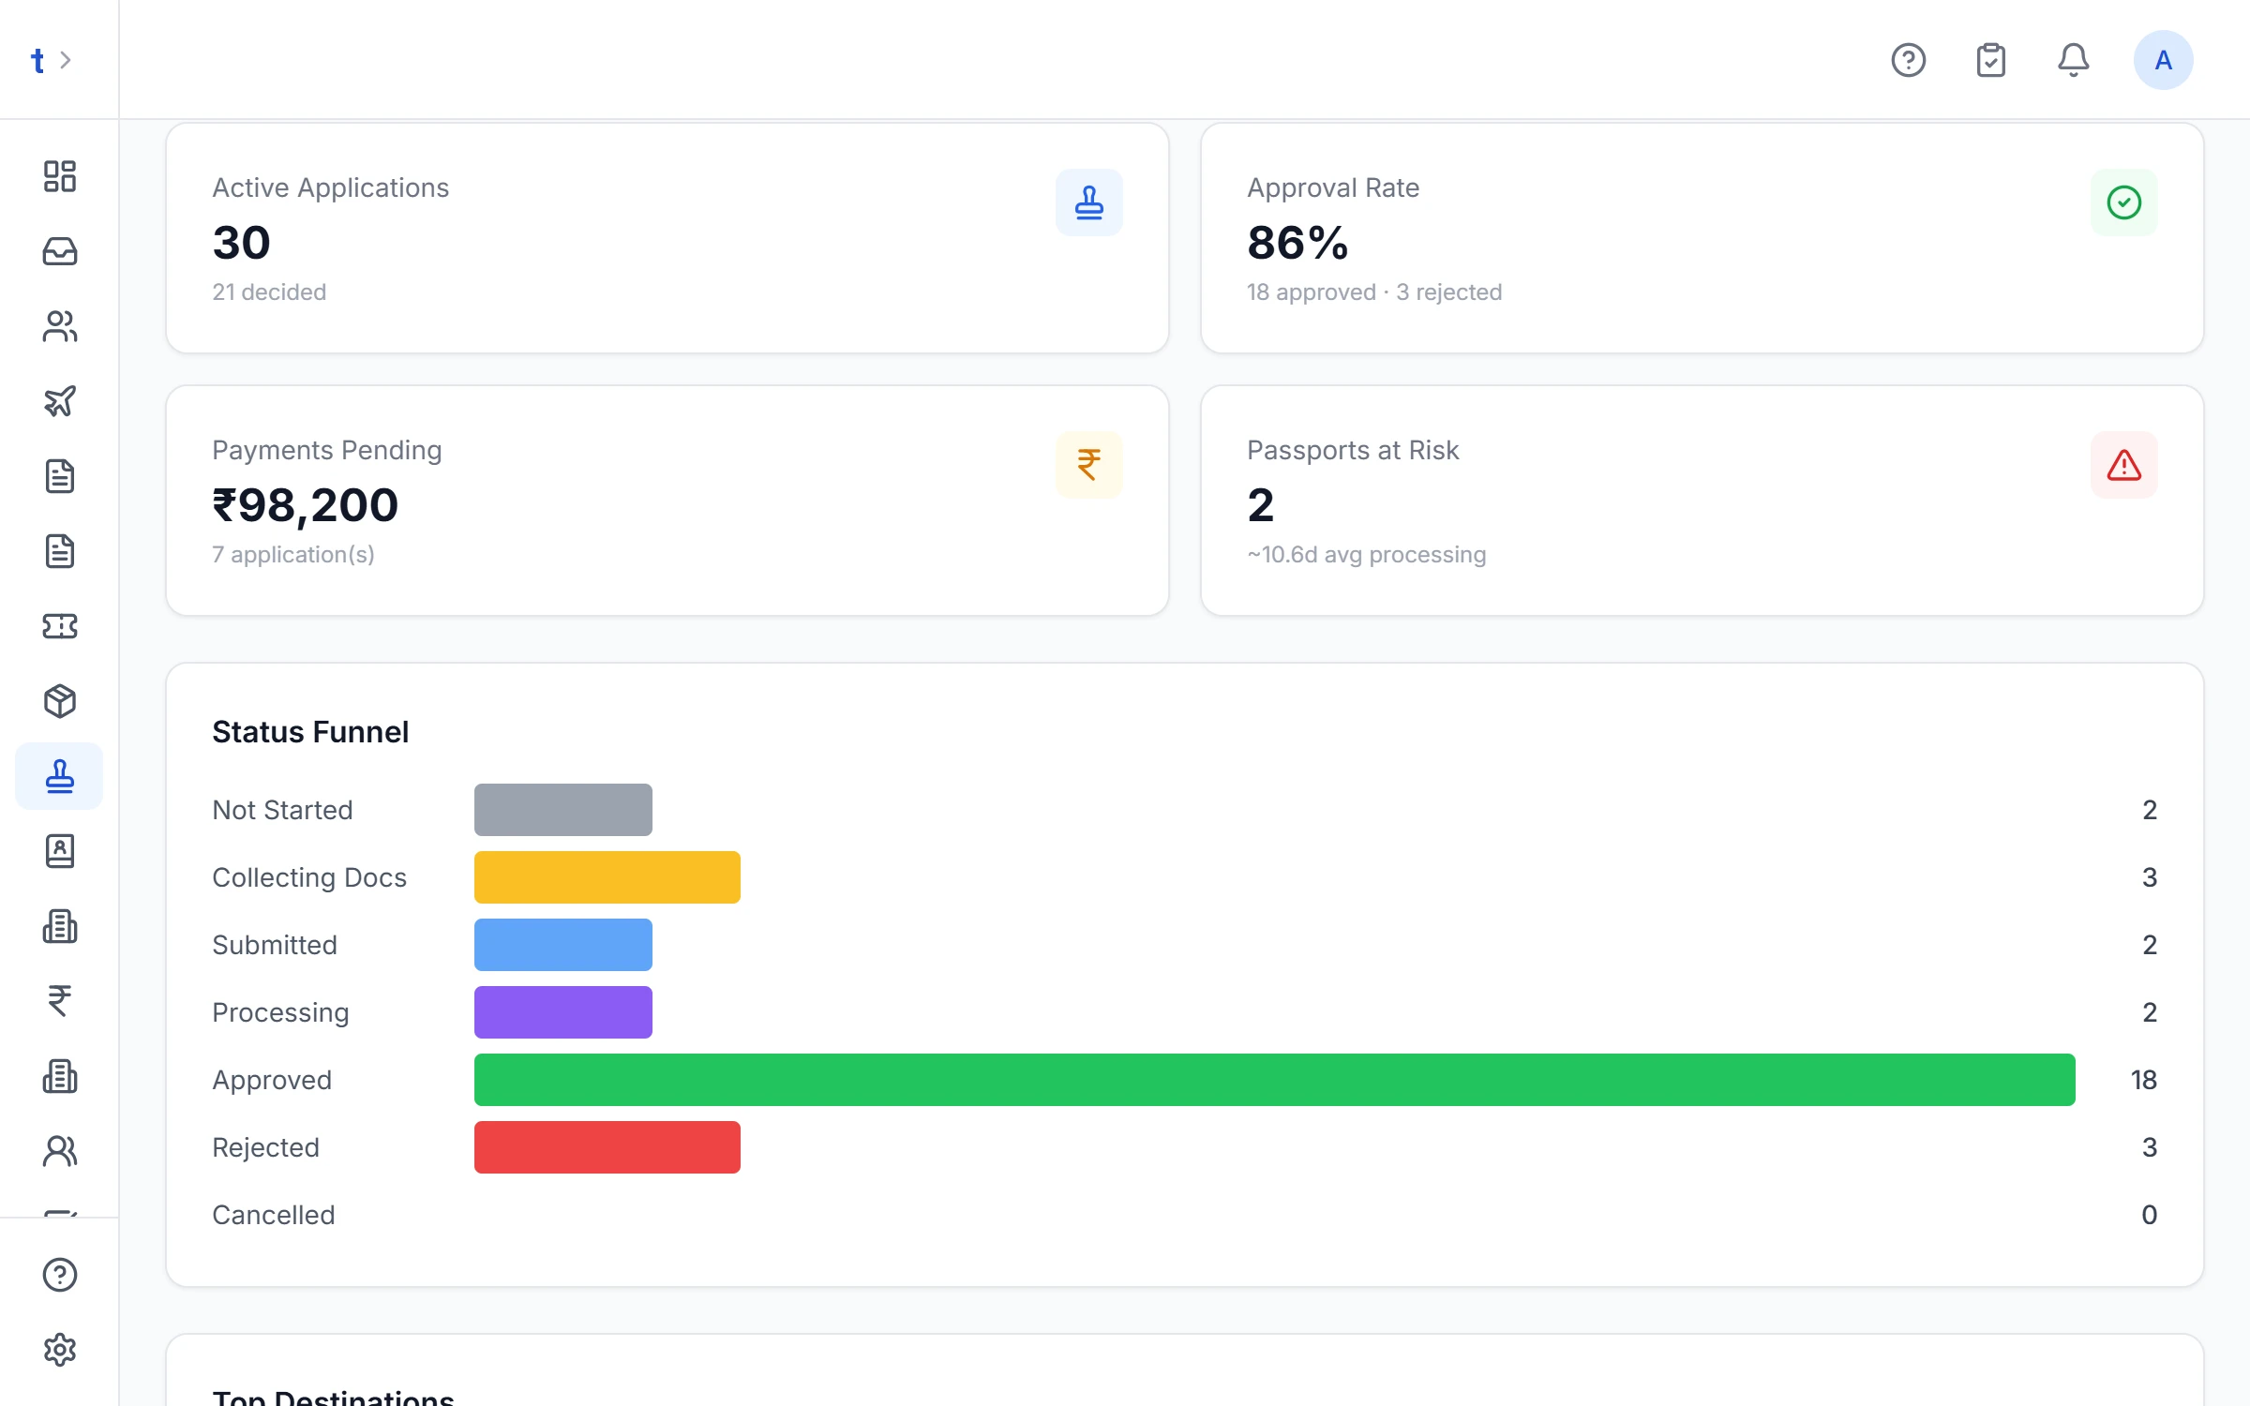Click the Passports at Risk warning icon
2250x1406 pixels.
[2123, 465]
